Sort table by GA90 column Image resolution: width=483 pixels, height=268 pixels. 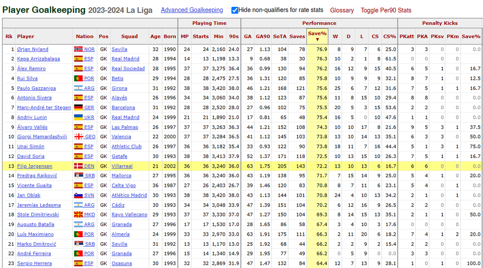click(263, 36)
